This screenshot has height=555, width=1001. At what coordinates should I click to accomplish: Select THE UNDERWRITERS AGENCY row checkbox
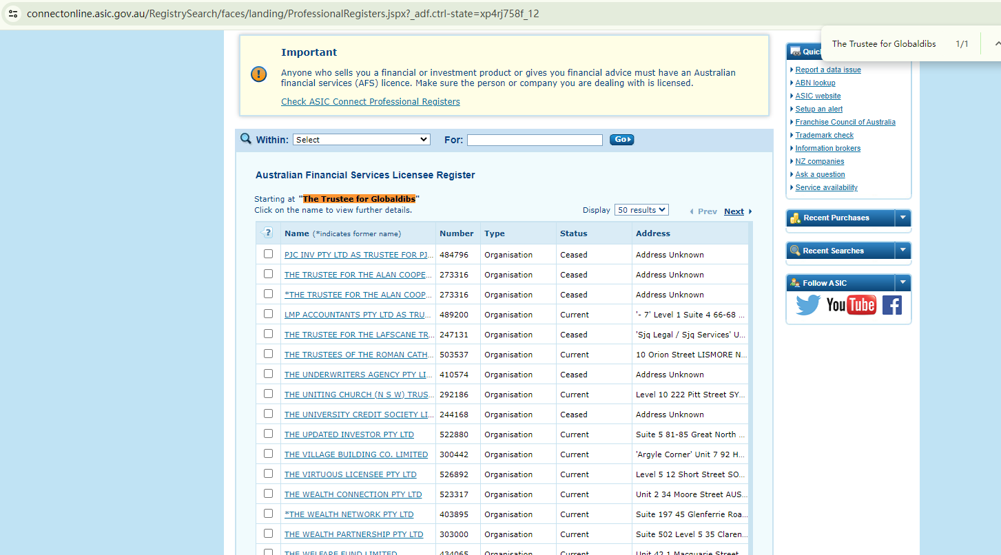269,374
